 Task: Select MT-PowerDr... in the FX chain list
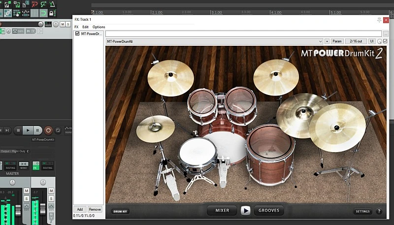(x=92, y=33)
